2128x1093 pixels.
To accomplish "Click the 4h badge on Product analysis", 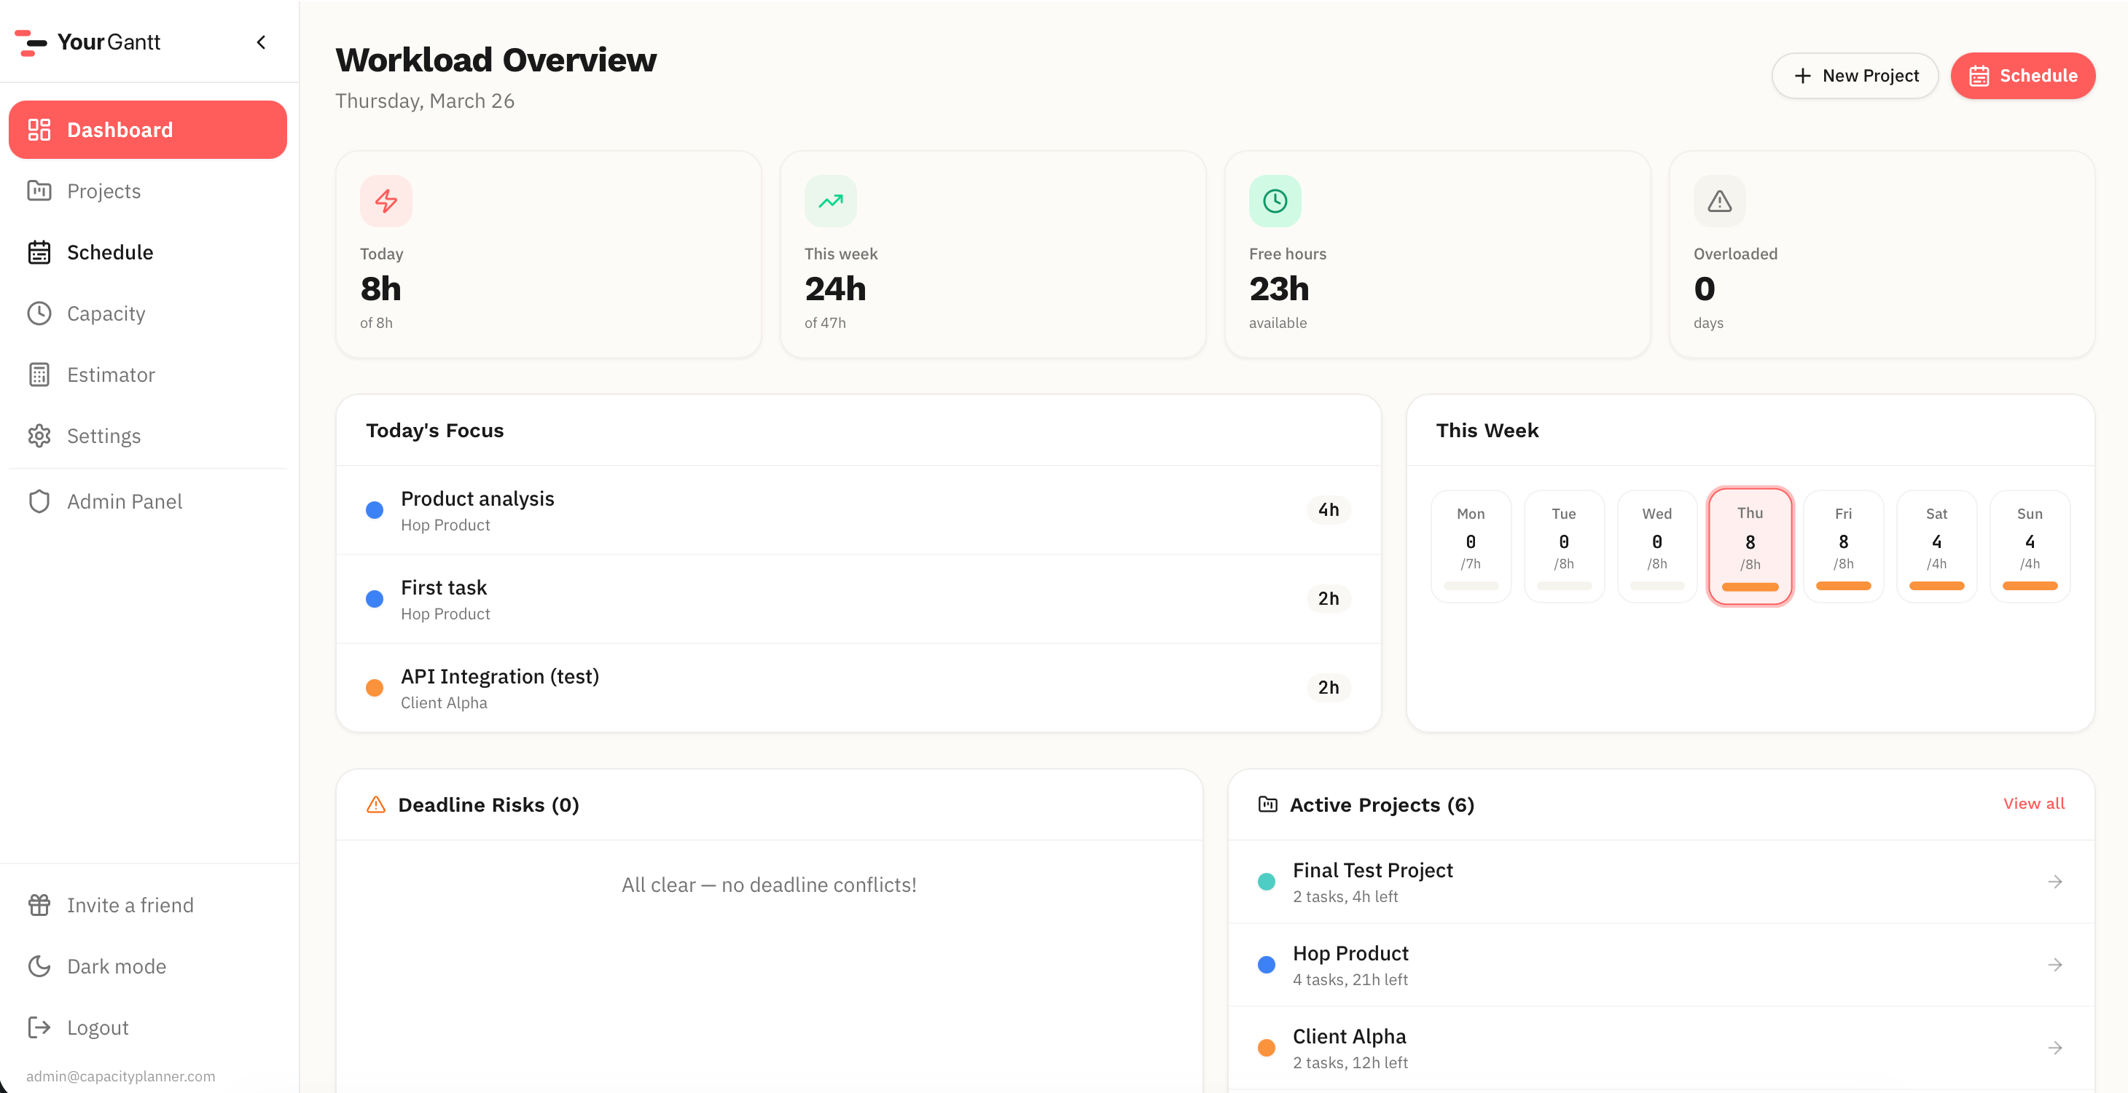I will [1329, 510].
